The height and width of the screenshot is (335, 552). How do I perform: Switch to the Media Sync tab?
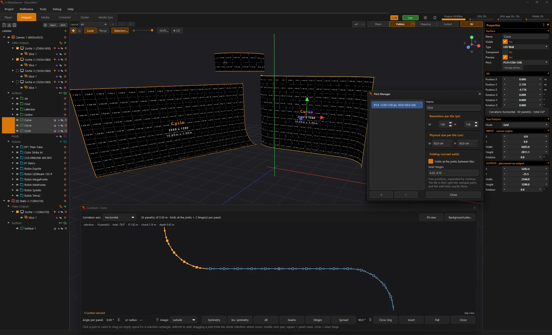pyautogui.click(x=106, y=17)
